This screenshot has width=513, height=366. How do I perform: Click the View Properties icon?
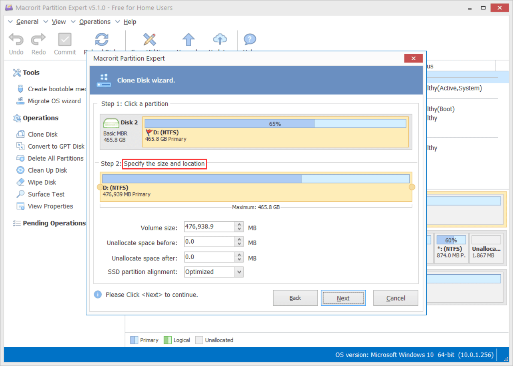click(20, 206)
